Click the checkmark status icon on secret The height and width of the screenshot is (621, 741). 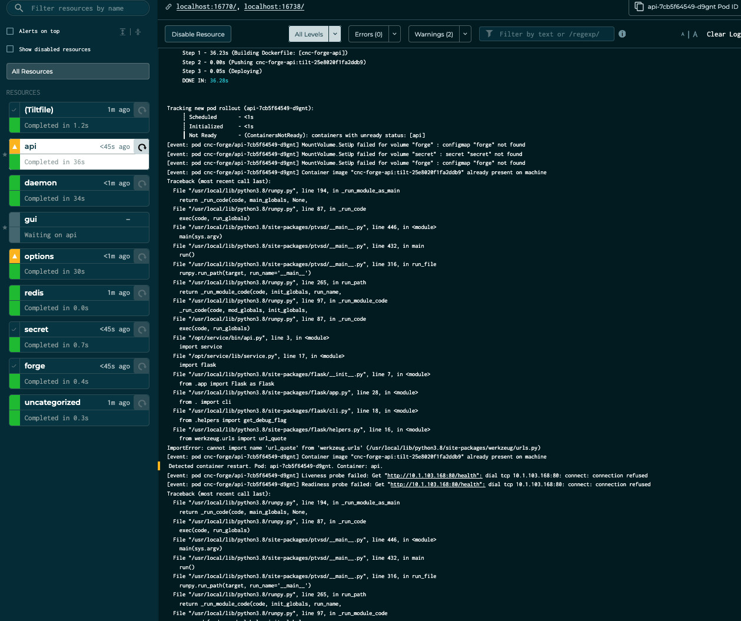15,330
